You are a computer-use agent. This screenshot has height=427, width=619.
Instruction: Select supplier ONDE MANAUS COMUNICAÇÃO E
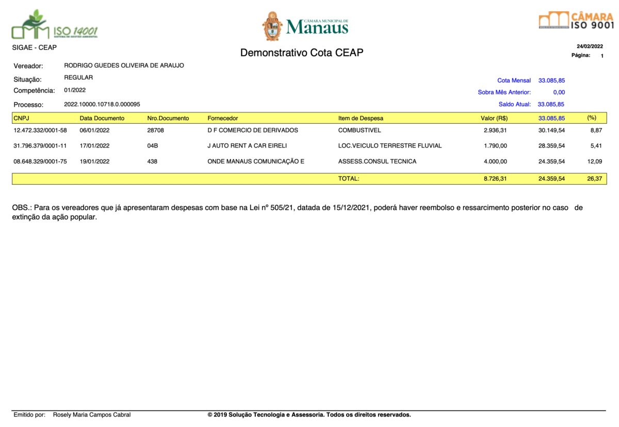(x=256, y=161)
